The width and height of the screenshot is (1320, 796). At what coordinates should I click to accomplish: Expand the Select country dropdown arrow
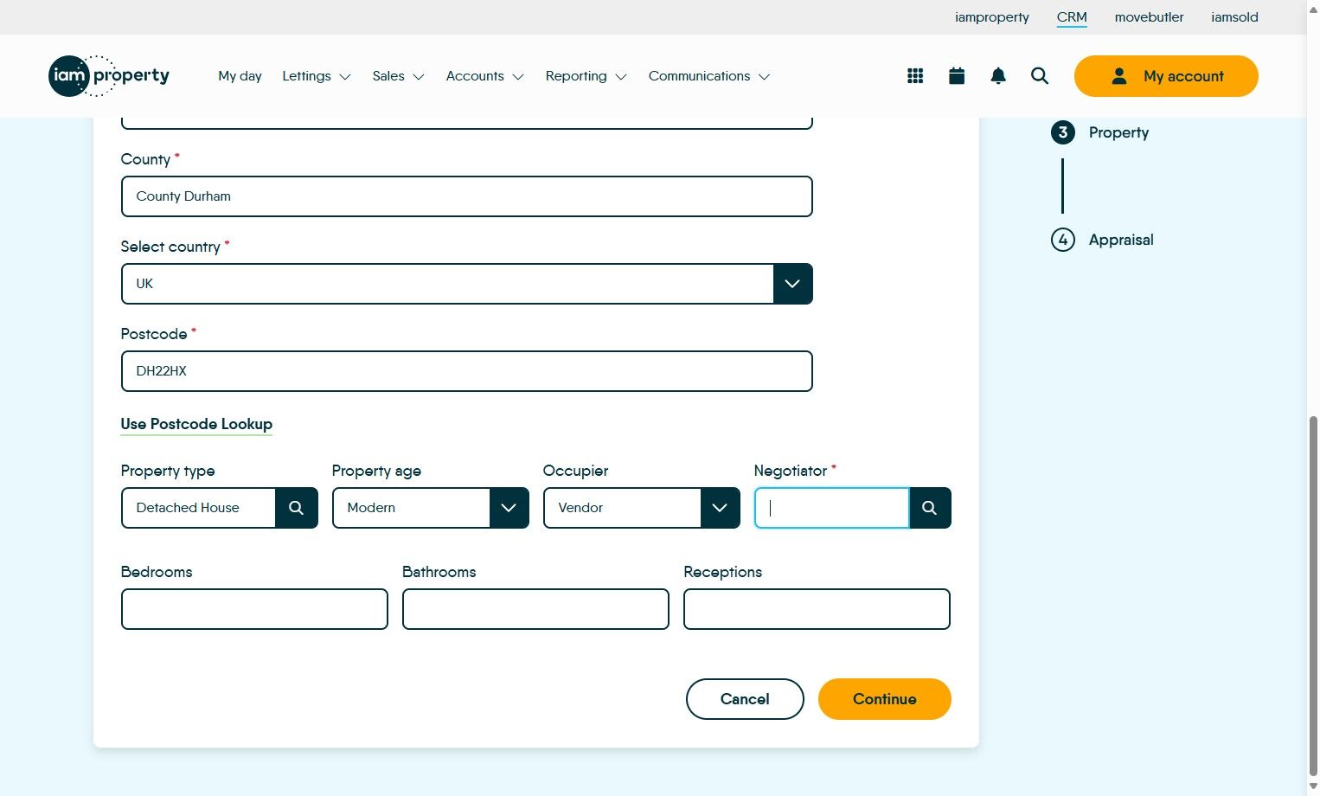[792, 284]
